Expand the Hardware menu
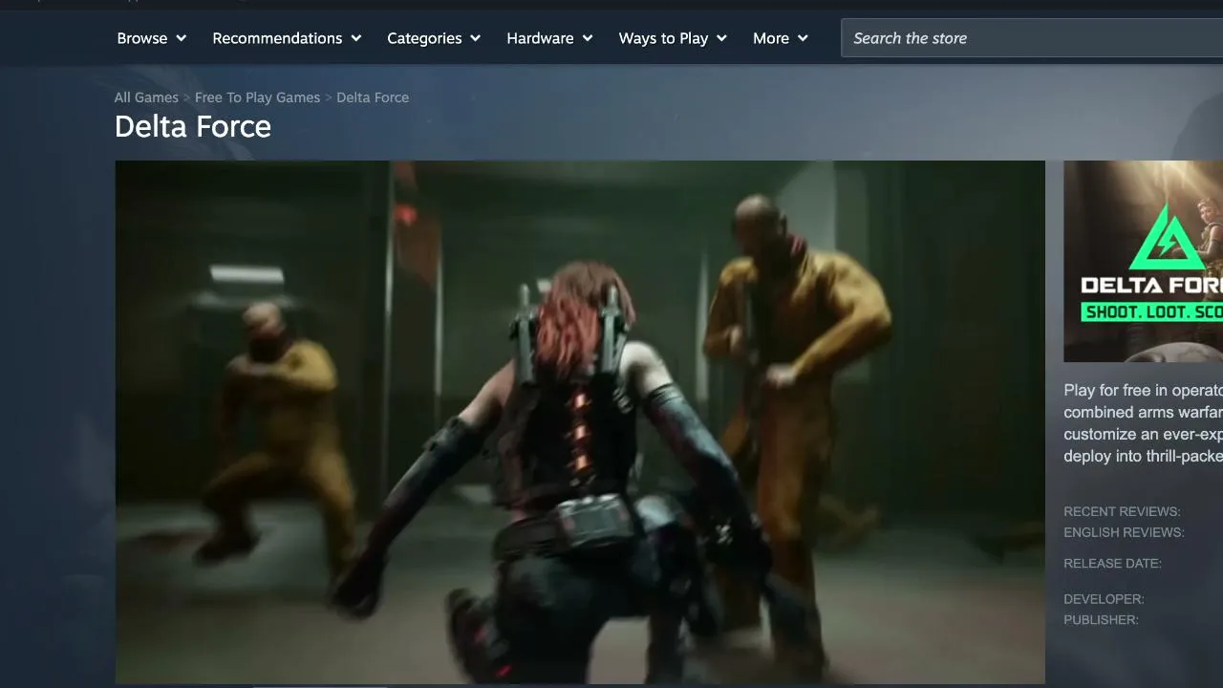Screen dimensions: 1223x688 (x=549, y=38)
